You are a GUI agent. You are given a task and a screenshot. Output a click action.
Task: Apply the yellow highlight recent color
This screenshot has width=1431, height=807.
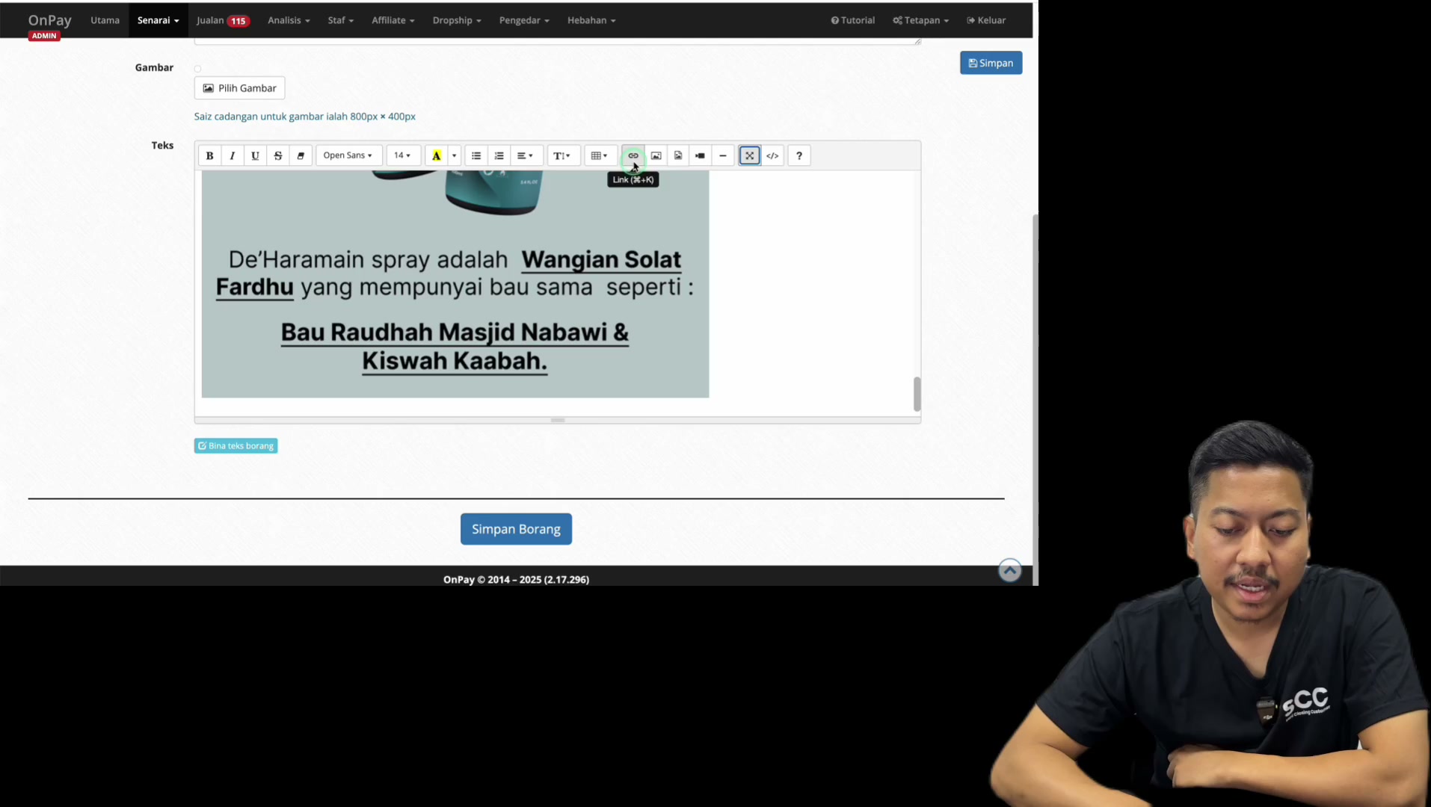tap(437, 155)
